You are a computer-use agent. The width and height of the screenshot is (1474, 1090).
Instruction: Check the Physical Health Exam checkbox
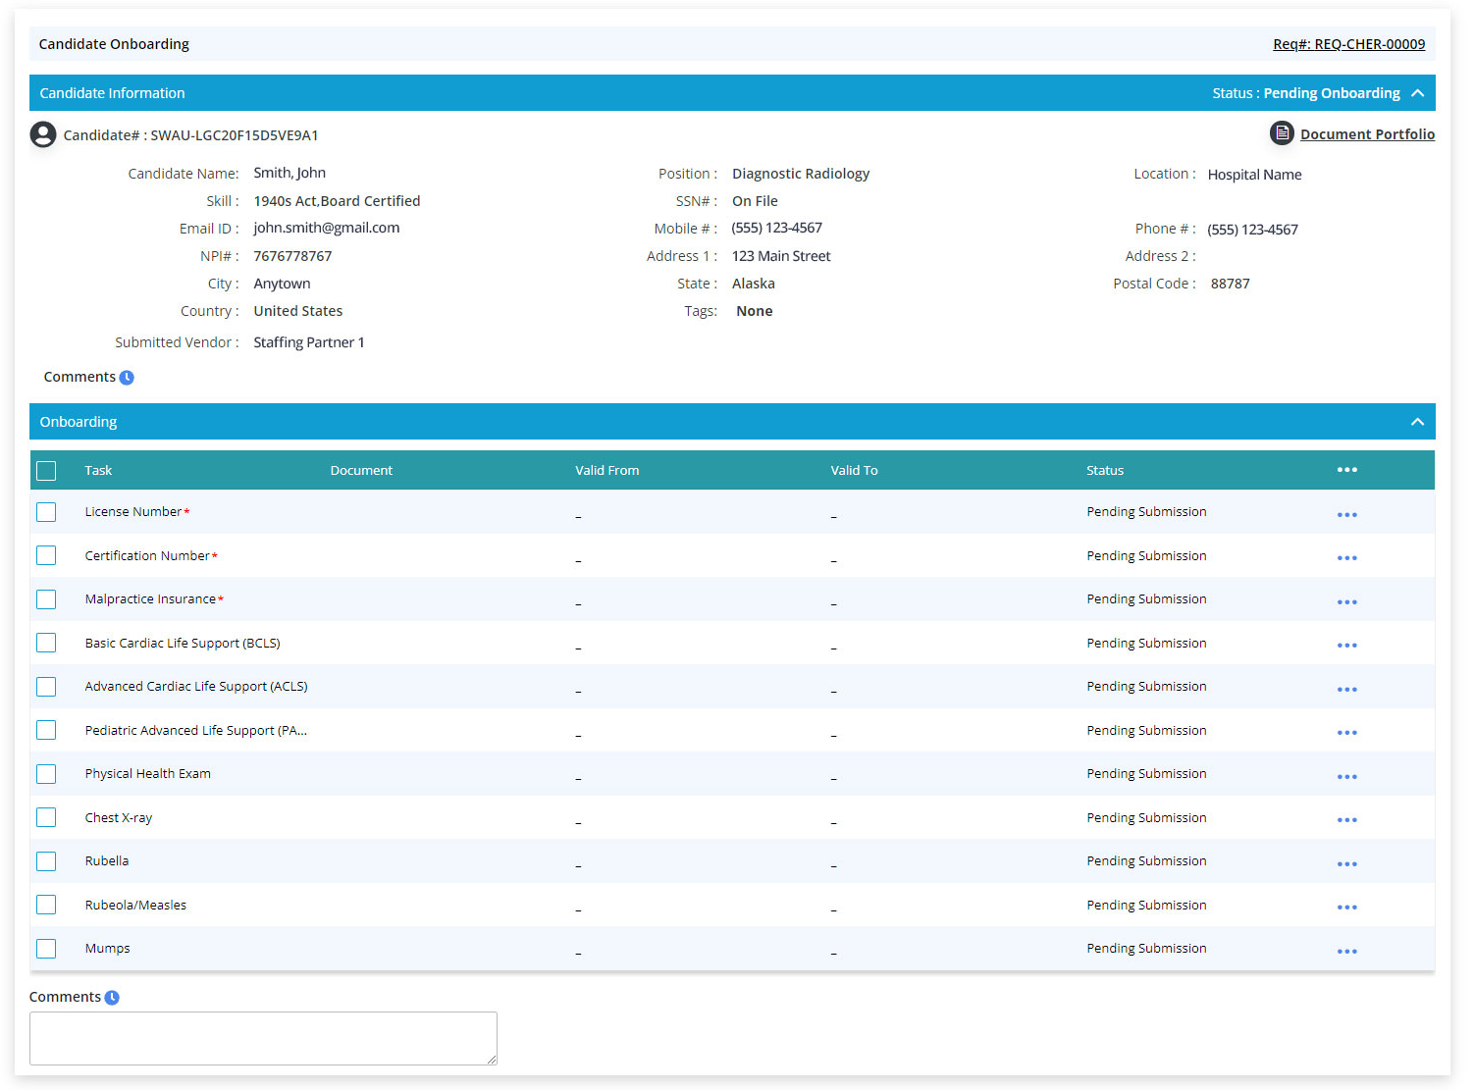point(46,774)
